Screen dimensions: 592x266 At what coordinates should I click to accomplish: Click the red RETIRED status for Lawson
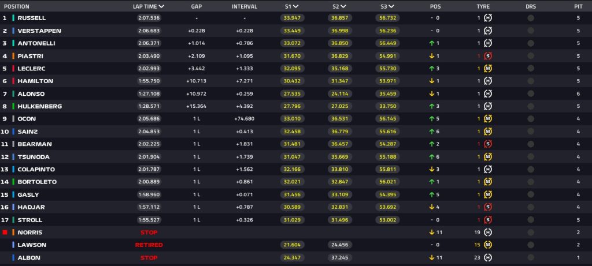pos(149,245)
